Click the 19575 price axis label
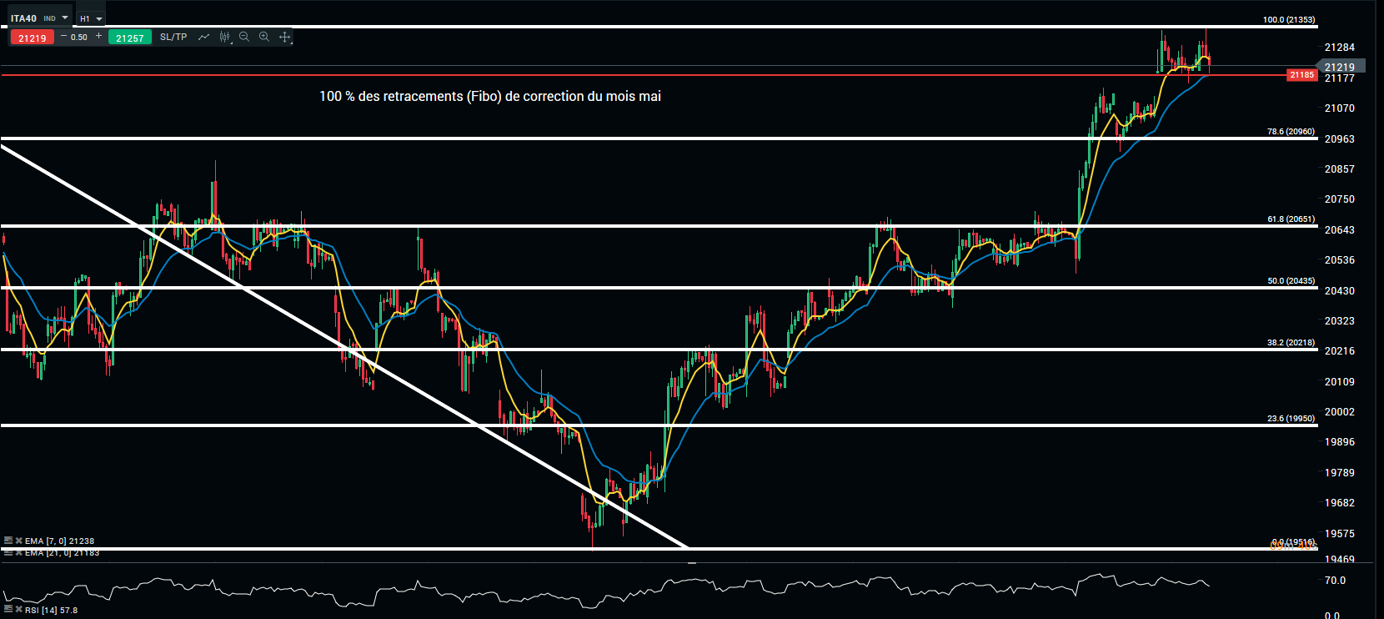Screen dimensions: 1384x619 (x=1340, y=534)
